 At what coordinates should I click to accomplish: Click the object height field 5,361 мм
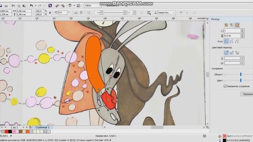pos(24,14)
